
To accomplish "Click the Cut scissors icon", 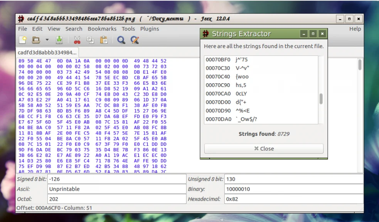I will click(x=77, y=40).
